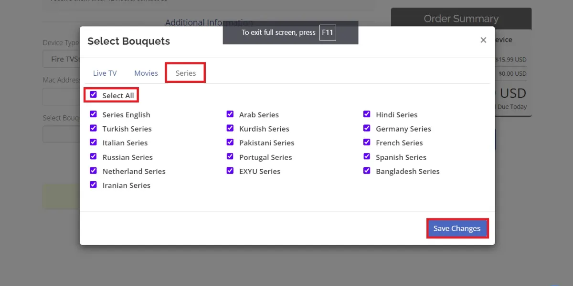This screenshot has width=573, height=286.
Task: Toggle Hindi Series checkbox
Action: [x=367, y=114]
